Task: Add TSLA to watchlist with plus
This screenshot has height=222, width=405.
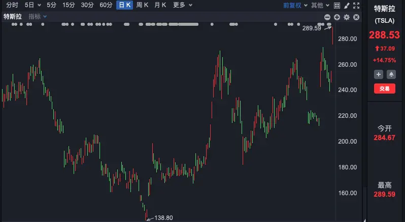Action: (379, 74)
